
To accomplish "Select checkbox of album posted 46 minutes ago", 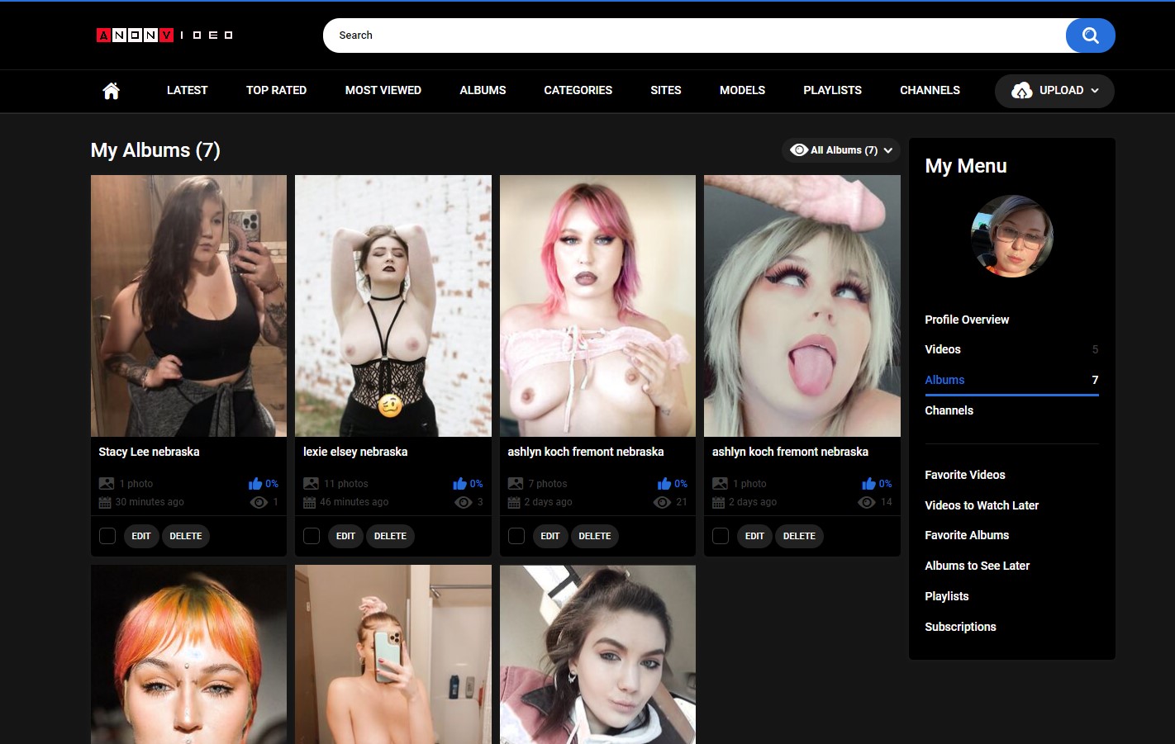I will 312,536.
